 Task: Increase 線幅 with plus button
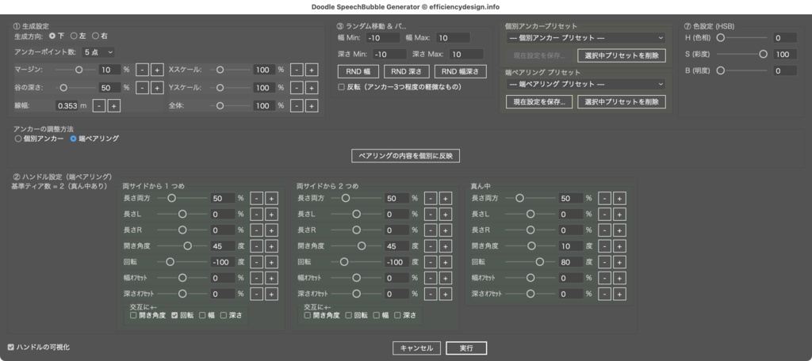(114, 106)
